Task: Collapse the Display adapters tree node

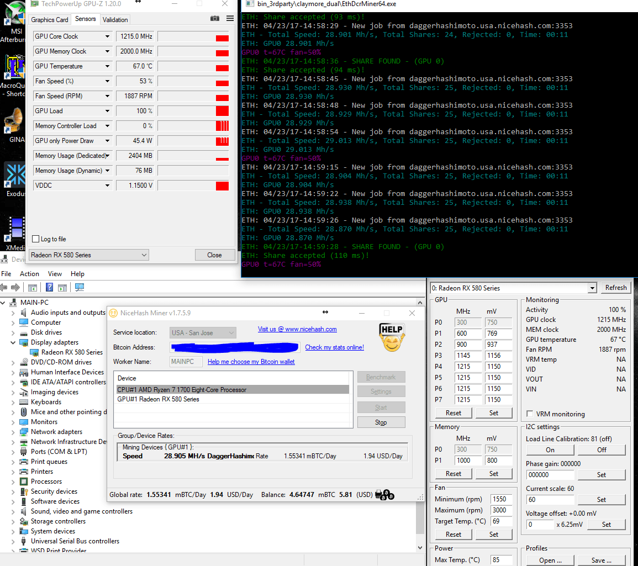Action: (x=13, y=342)
